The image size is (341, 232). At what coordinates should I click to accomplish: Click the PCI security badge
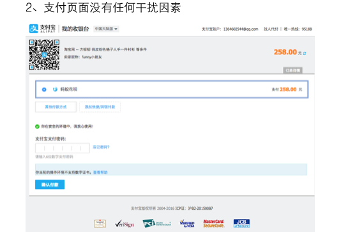156,223
